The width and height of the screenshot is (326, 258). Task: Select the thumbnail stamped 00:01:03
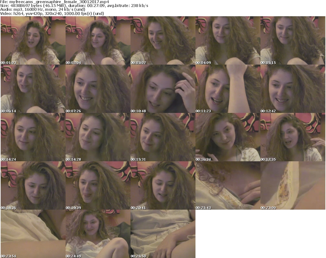(33, 40)
